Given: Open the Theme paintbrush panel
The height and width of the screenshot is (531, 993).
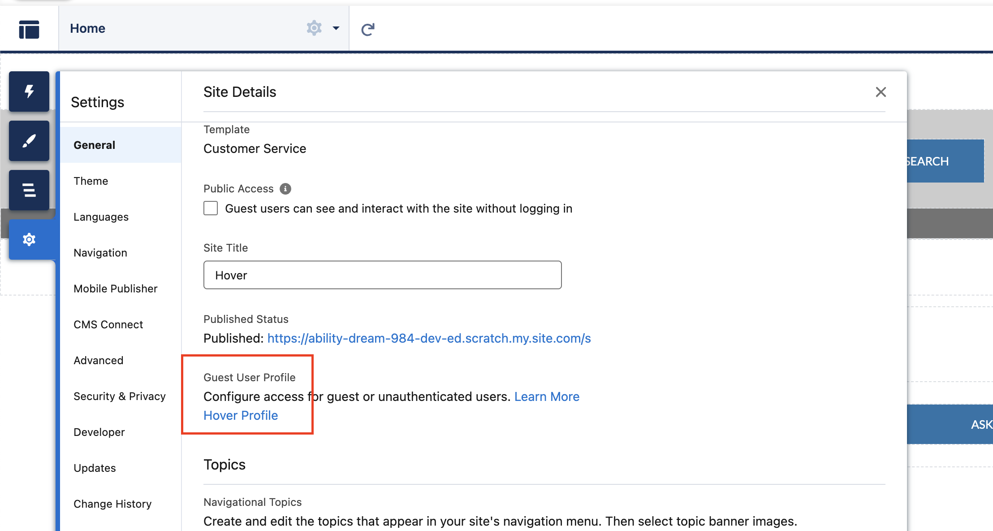Looking at the screenshot, I should [x=29, y=141].
